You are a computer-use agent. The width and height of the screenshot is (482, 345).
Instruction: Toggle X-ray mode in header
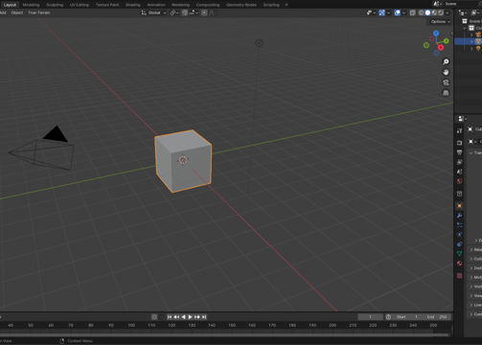coord(413,12)
